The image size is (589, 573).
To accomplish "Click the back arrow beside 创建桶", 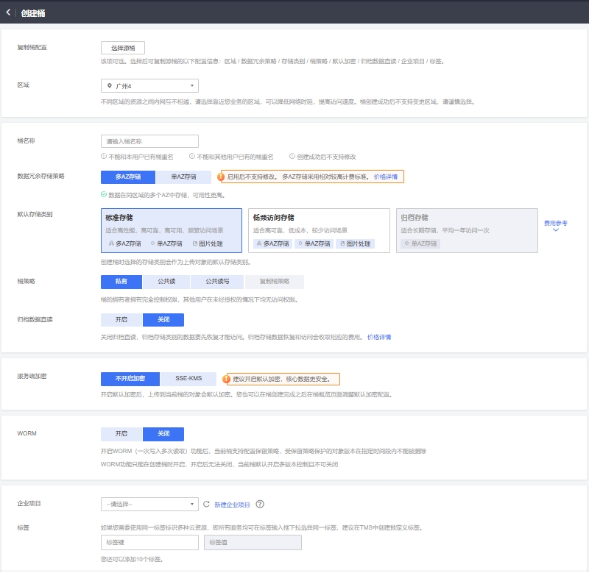I will (x=8, y=13).
